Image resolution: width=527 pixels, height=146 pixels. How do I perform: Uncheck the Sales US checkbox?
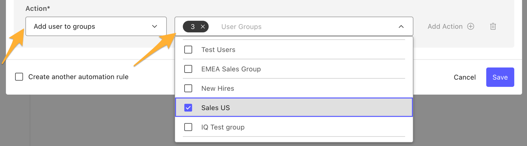[x=188, y=108]
